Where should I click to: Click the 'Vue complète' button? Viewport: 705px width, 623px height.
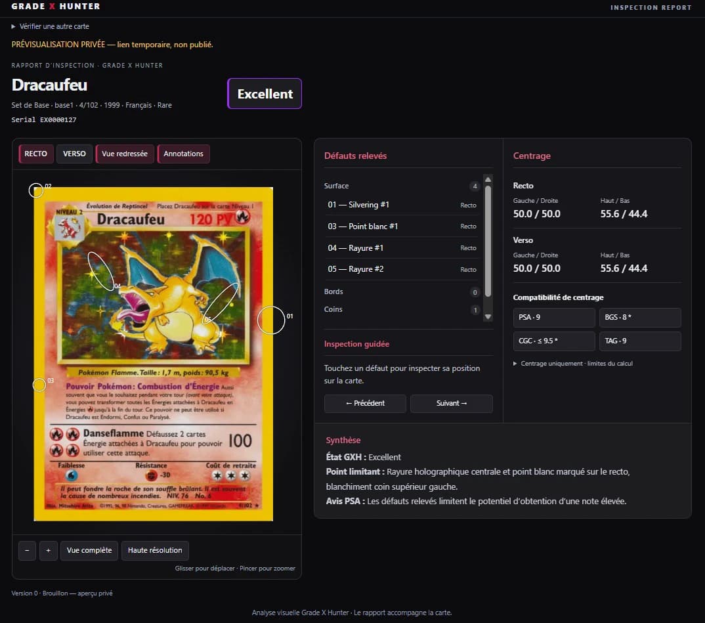[89, 551]
